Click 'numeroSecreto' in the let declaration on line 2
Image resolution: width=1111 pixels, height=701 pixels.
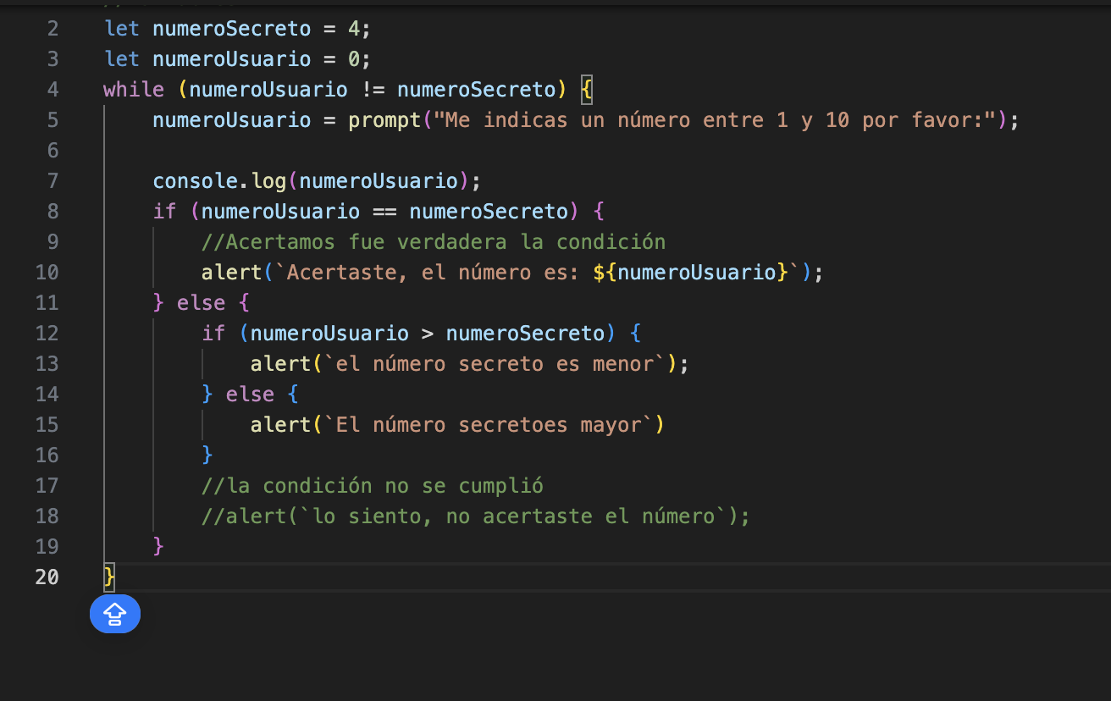click(x=232, y=29)
